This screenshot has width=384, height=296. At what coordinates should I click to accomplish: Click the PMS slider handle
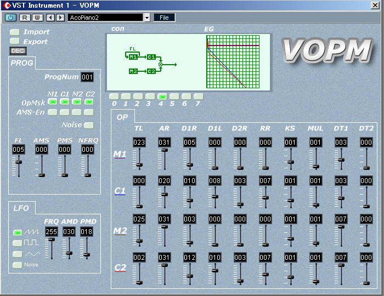click(x=65, y=175)
